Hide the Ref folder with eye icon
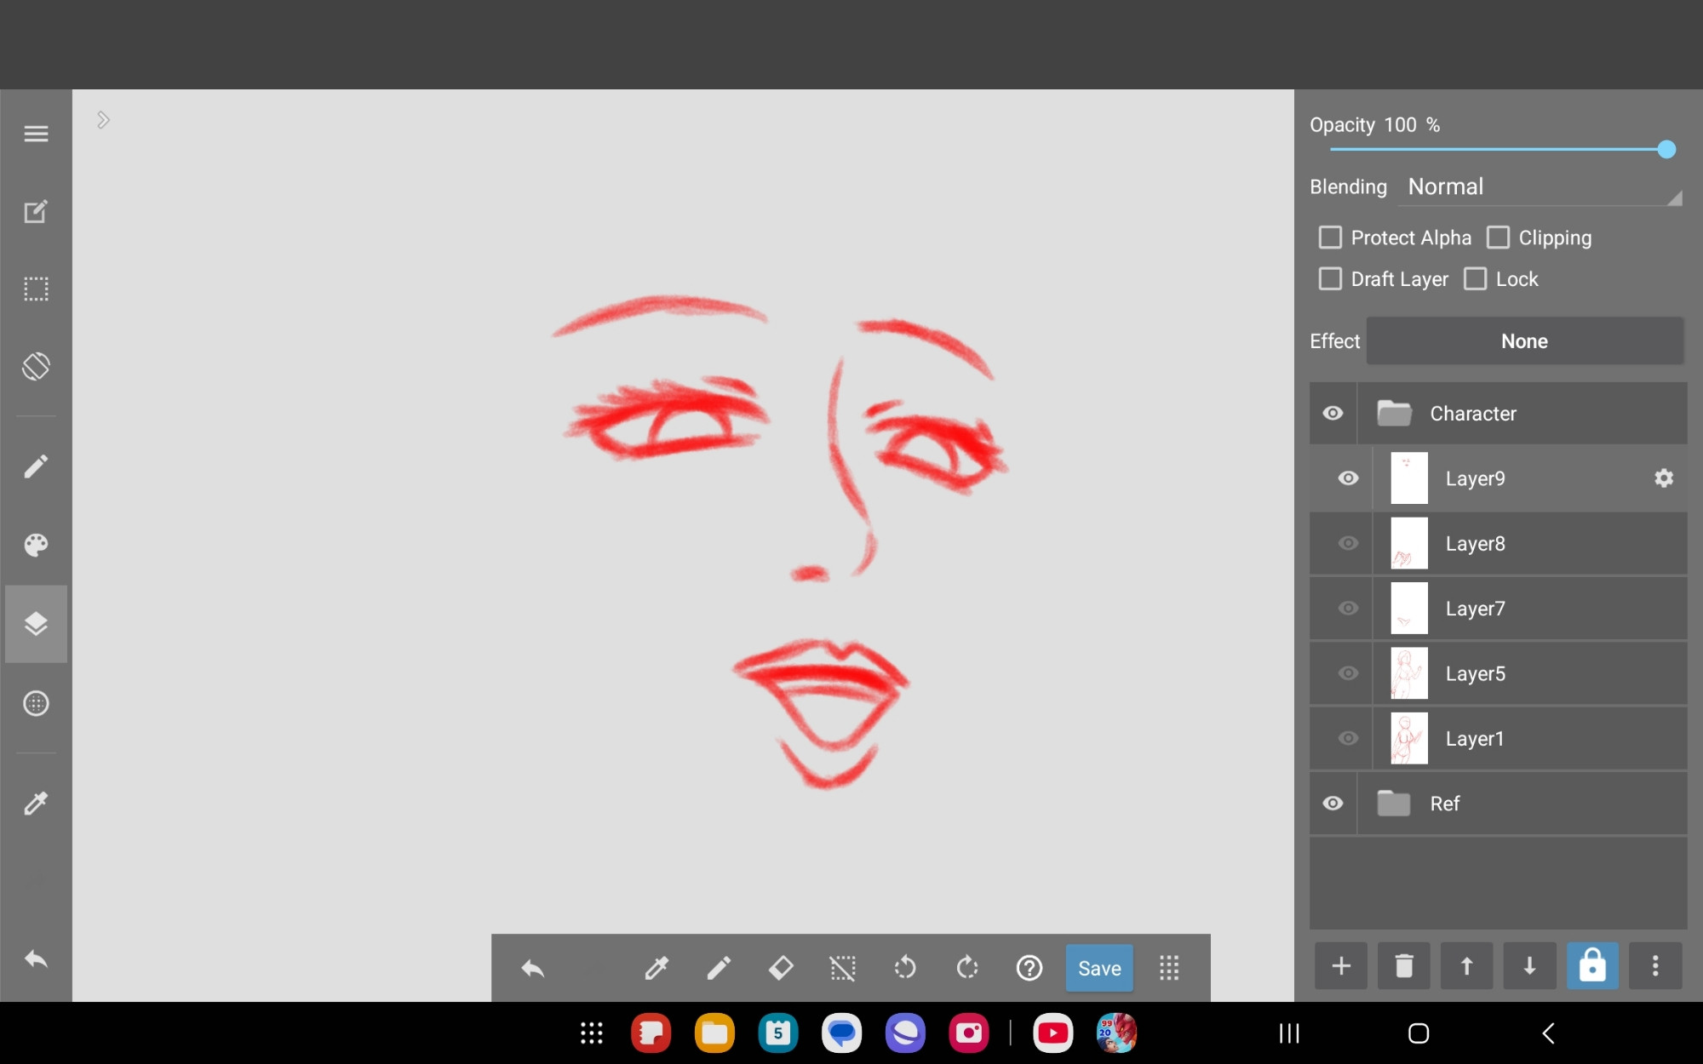This screenshot has width=1703, height=1064. click(x=1333, y=804)
